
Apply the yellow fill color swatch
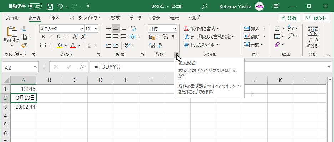[x=60, y=45]
